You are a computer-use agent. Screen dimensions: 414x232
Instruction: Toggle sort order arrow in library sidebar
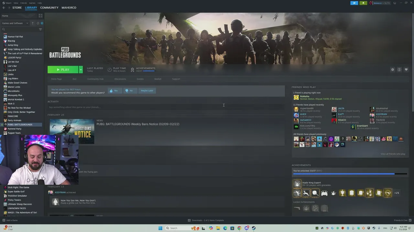coord(33,23)
